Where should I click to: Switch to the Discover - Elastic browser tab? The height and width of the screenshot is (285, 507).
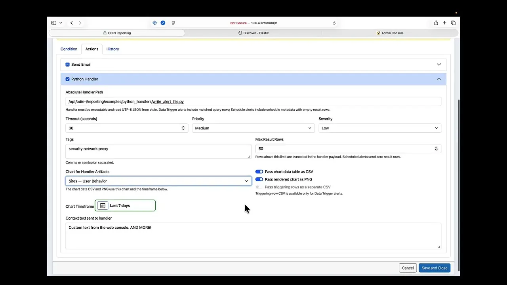[253, 33]
